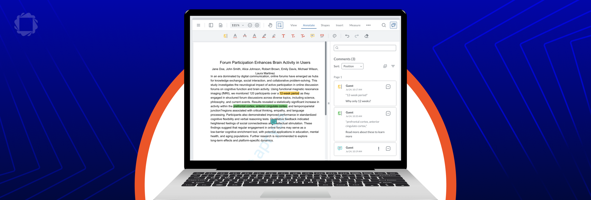Zoom in with the plus icon

(x=257, y=25)
